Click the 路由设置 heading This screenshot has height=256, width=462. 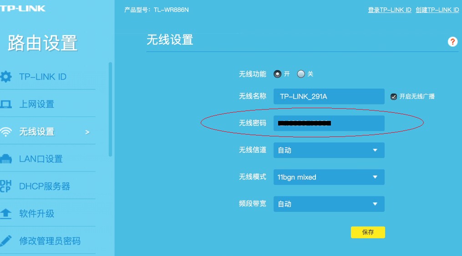42,43
